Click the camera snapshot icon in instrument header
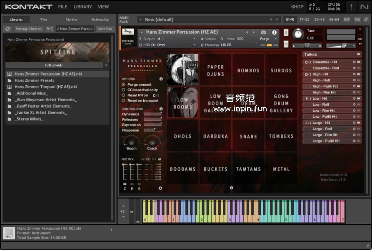372x250 pixels. coord(263,32)
